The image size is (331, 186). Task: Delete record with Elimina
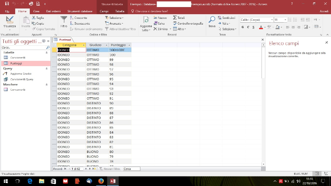click(160, 29)
